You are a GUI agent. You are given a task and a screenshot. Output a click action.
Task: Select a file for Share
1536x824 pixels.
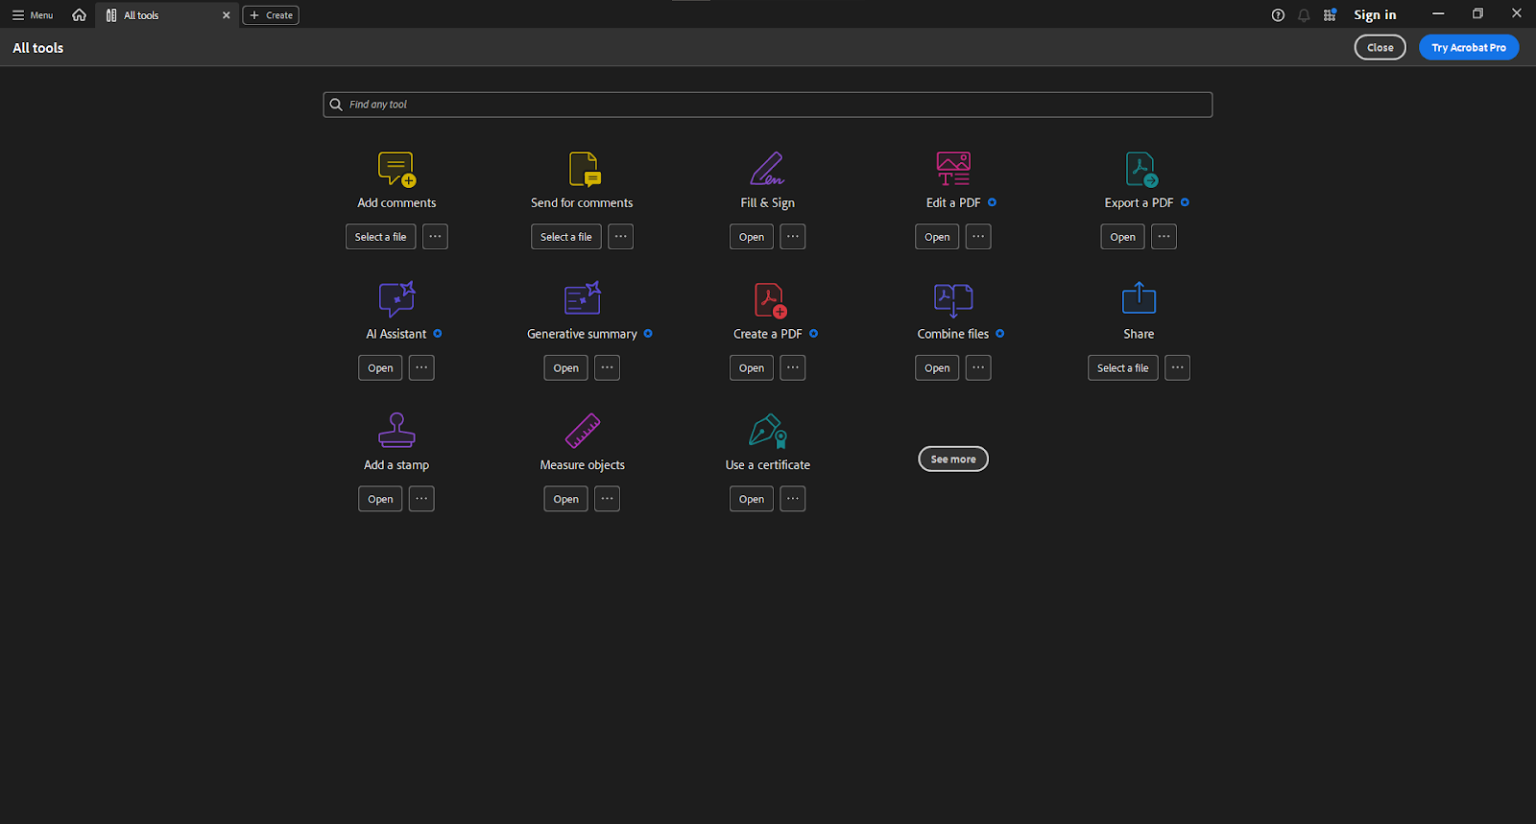pyautogui.click(x=1123, y=367)
